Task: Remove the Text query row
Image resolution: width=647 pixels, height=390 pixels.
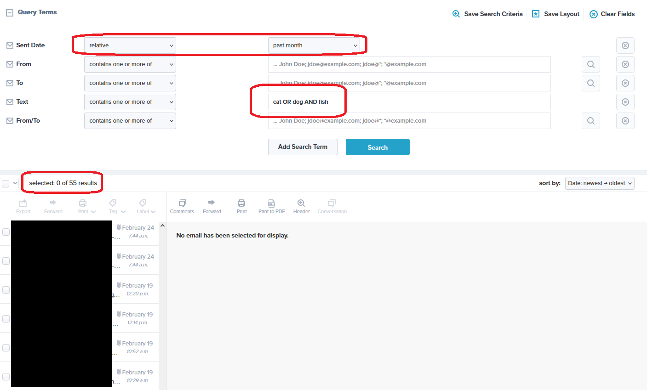Action: coord(625,102)
